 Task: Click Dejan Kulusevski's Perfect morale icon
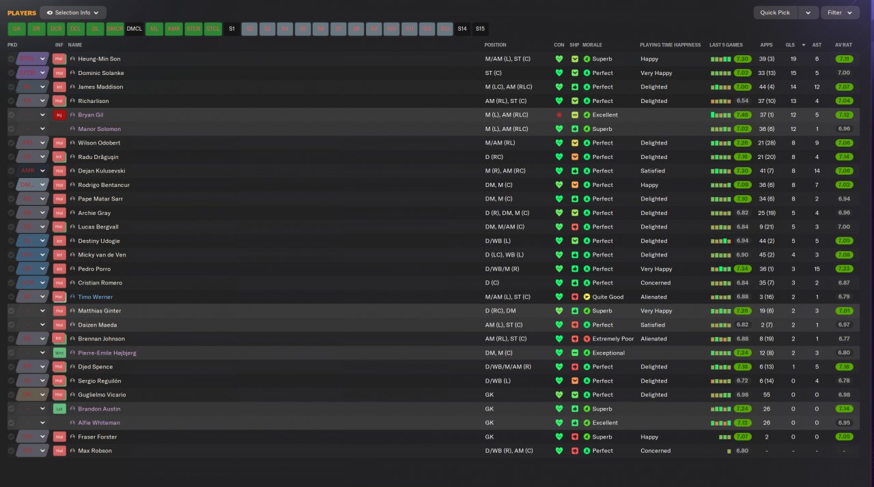587,171
